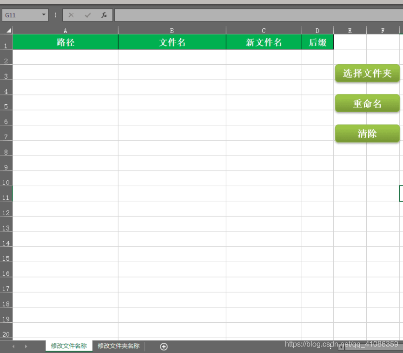Viewport: 403px width, 353px height.
Task: Click the fx insert function icon
Action: (104, 14)
